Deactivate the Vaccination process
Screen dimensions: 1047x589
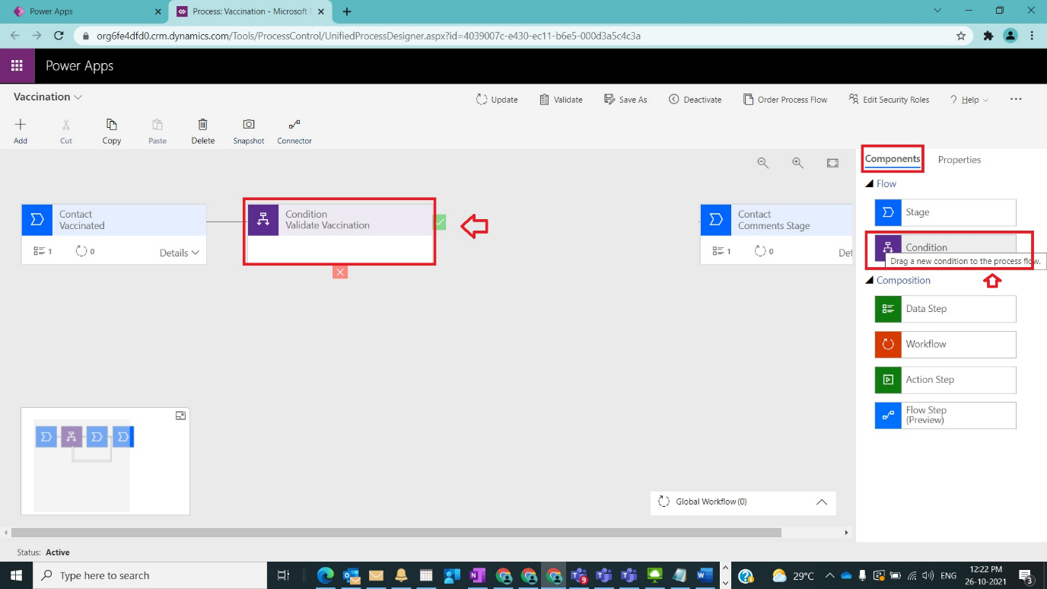[695, 99]
